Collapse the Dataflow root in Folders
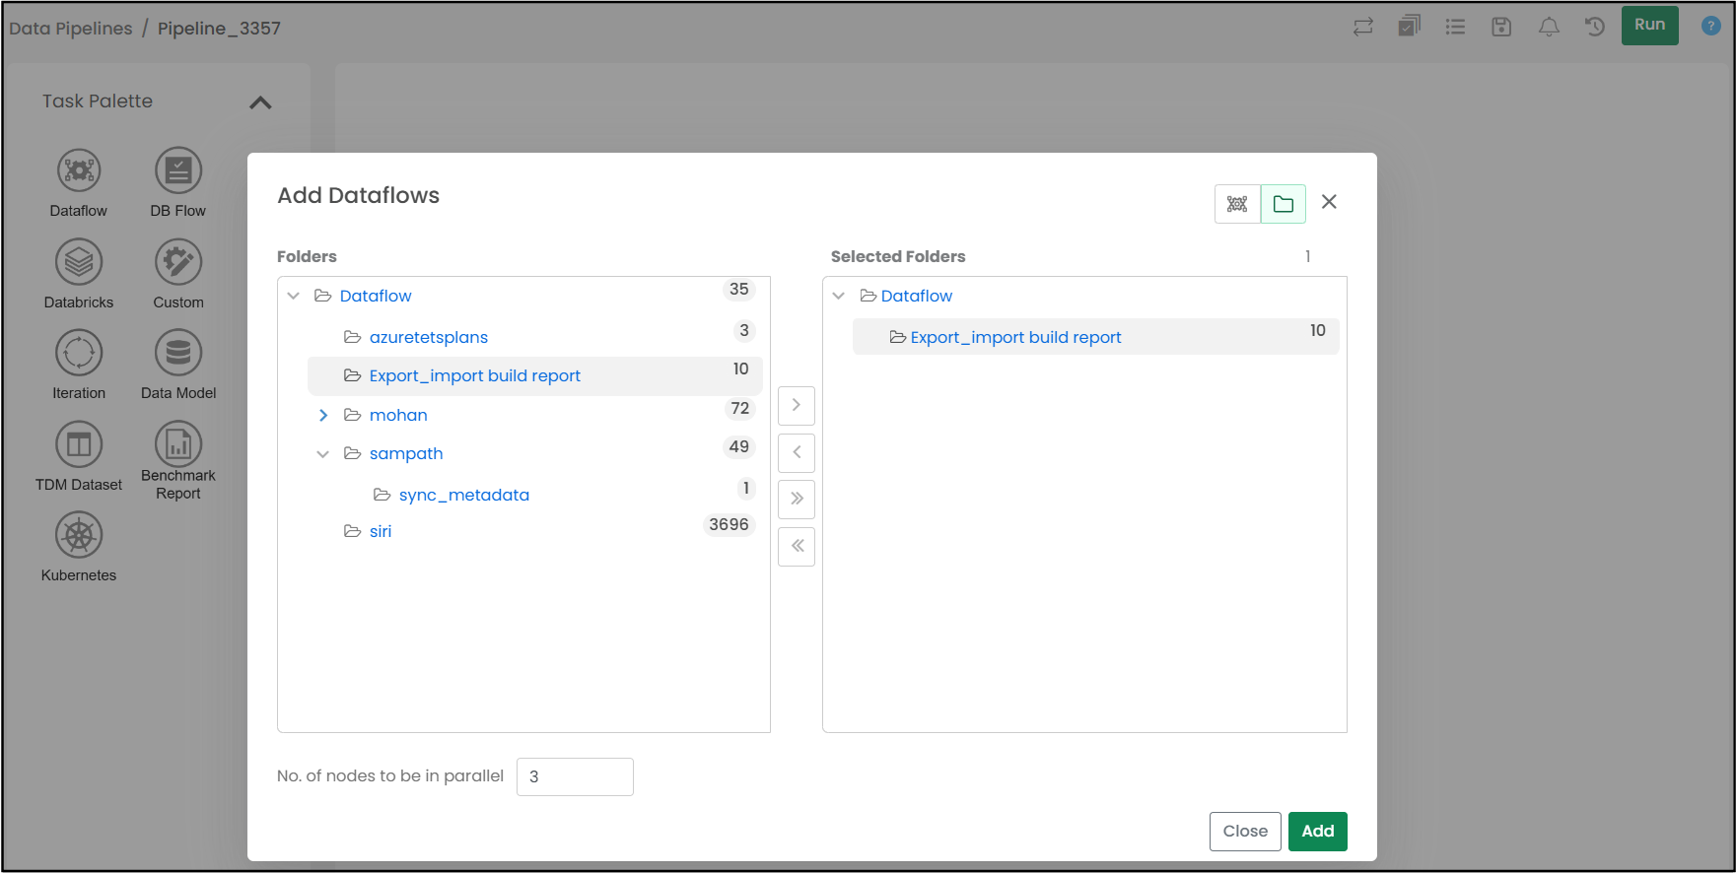The width and height of the screenshot is (1736, 873). 294,296
